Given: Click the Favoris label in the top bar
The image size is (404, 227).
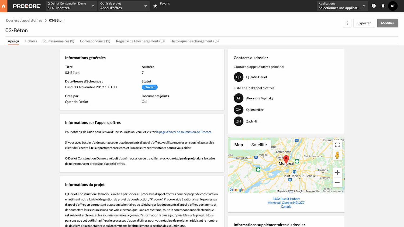Looking at the screenshot, I should pyautogui.click(x=165, y=4).
